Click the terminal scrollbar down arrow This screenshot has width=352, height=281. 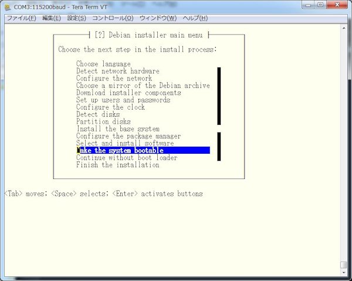pyautogui.click(x=344, y=272)
